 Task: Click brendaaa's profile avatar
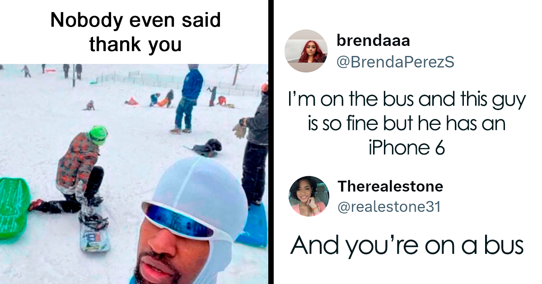pyautogui.click(x=306, y=50)
